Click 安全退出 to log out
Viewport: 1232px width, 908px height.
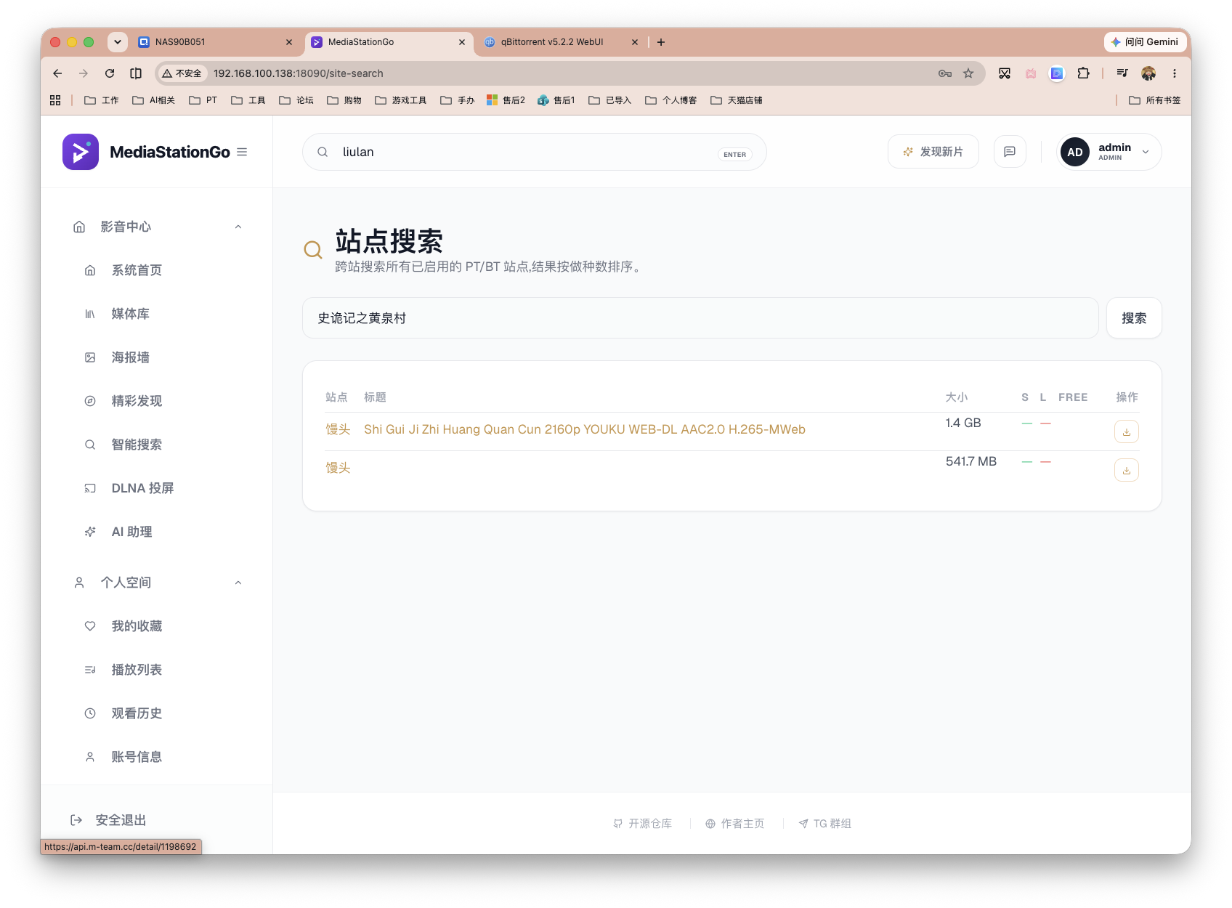click(108, 820)
